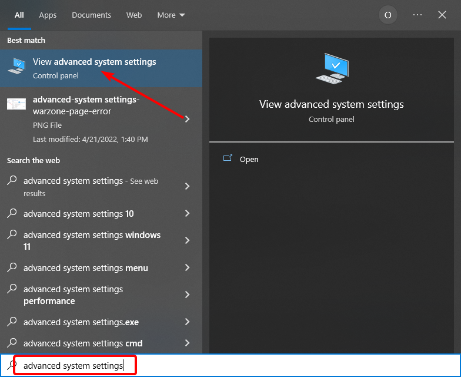Click Open in the preview pane
Viewport: 461px width, 377px height.
249,159
